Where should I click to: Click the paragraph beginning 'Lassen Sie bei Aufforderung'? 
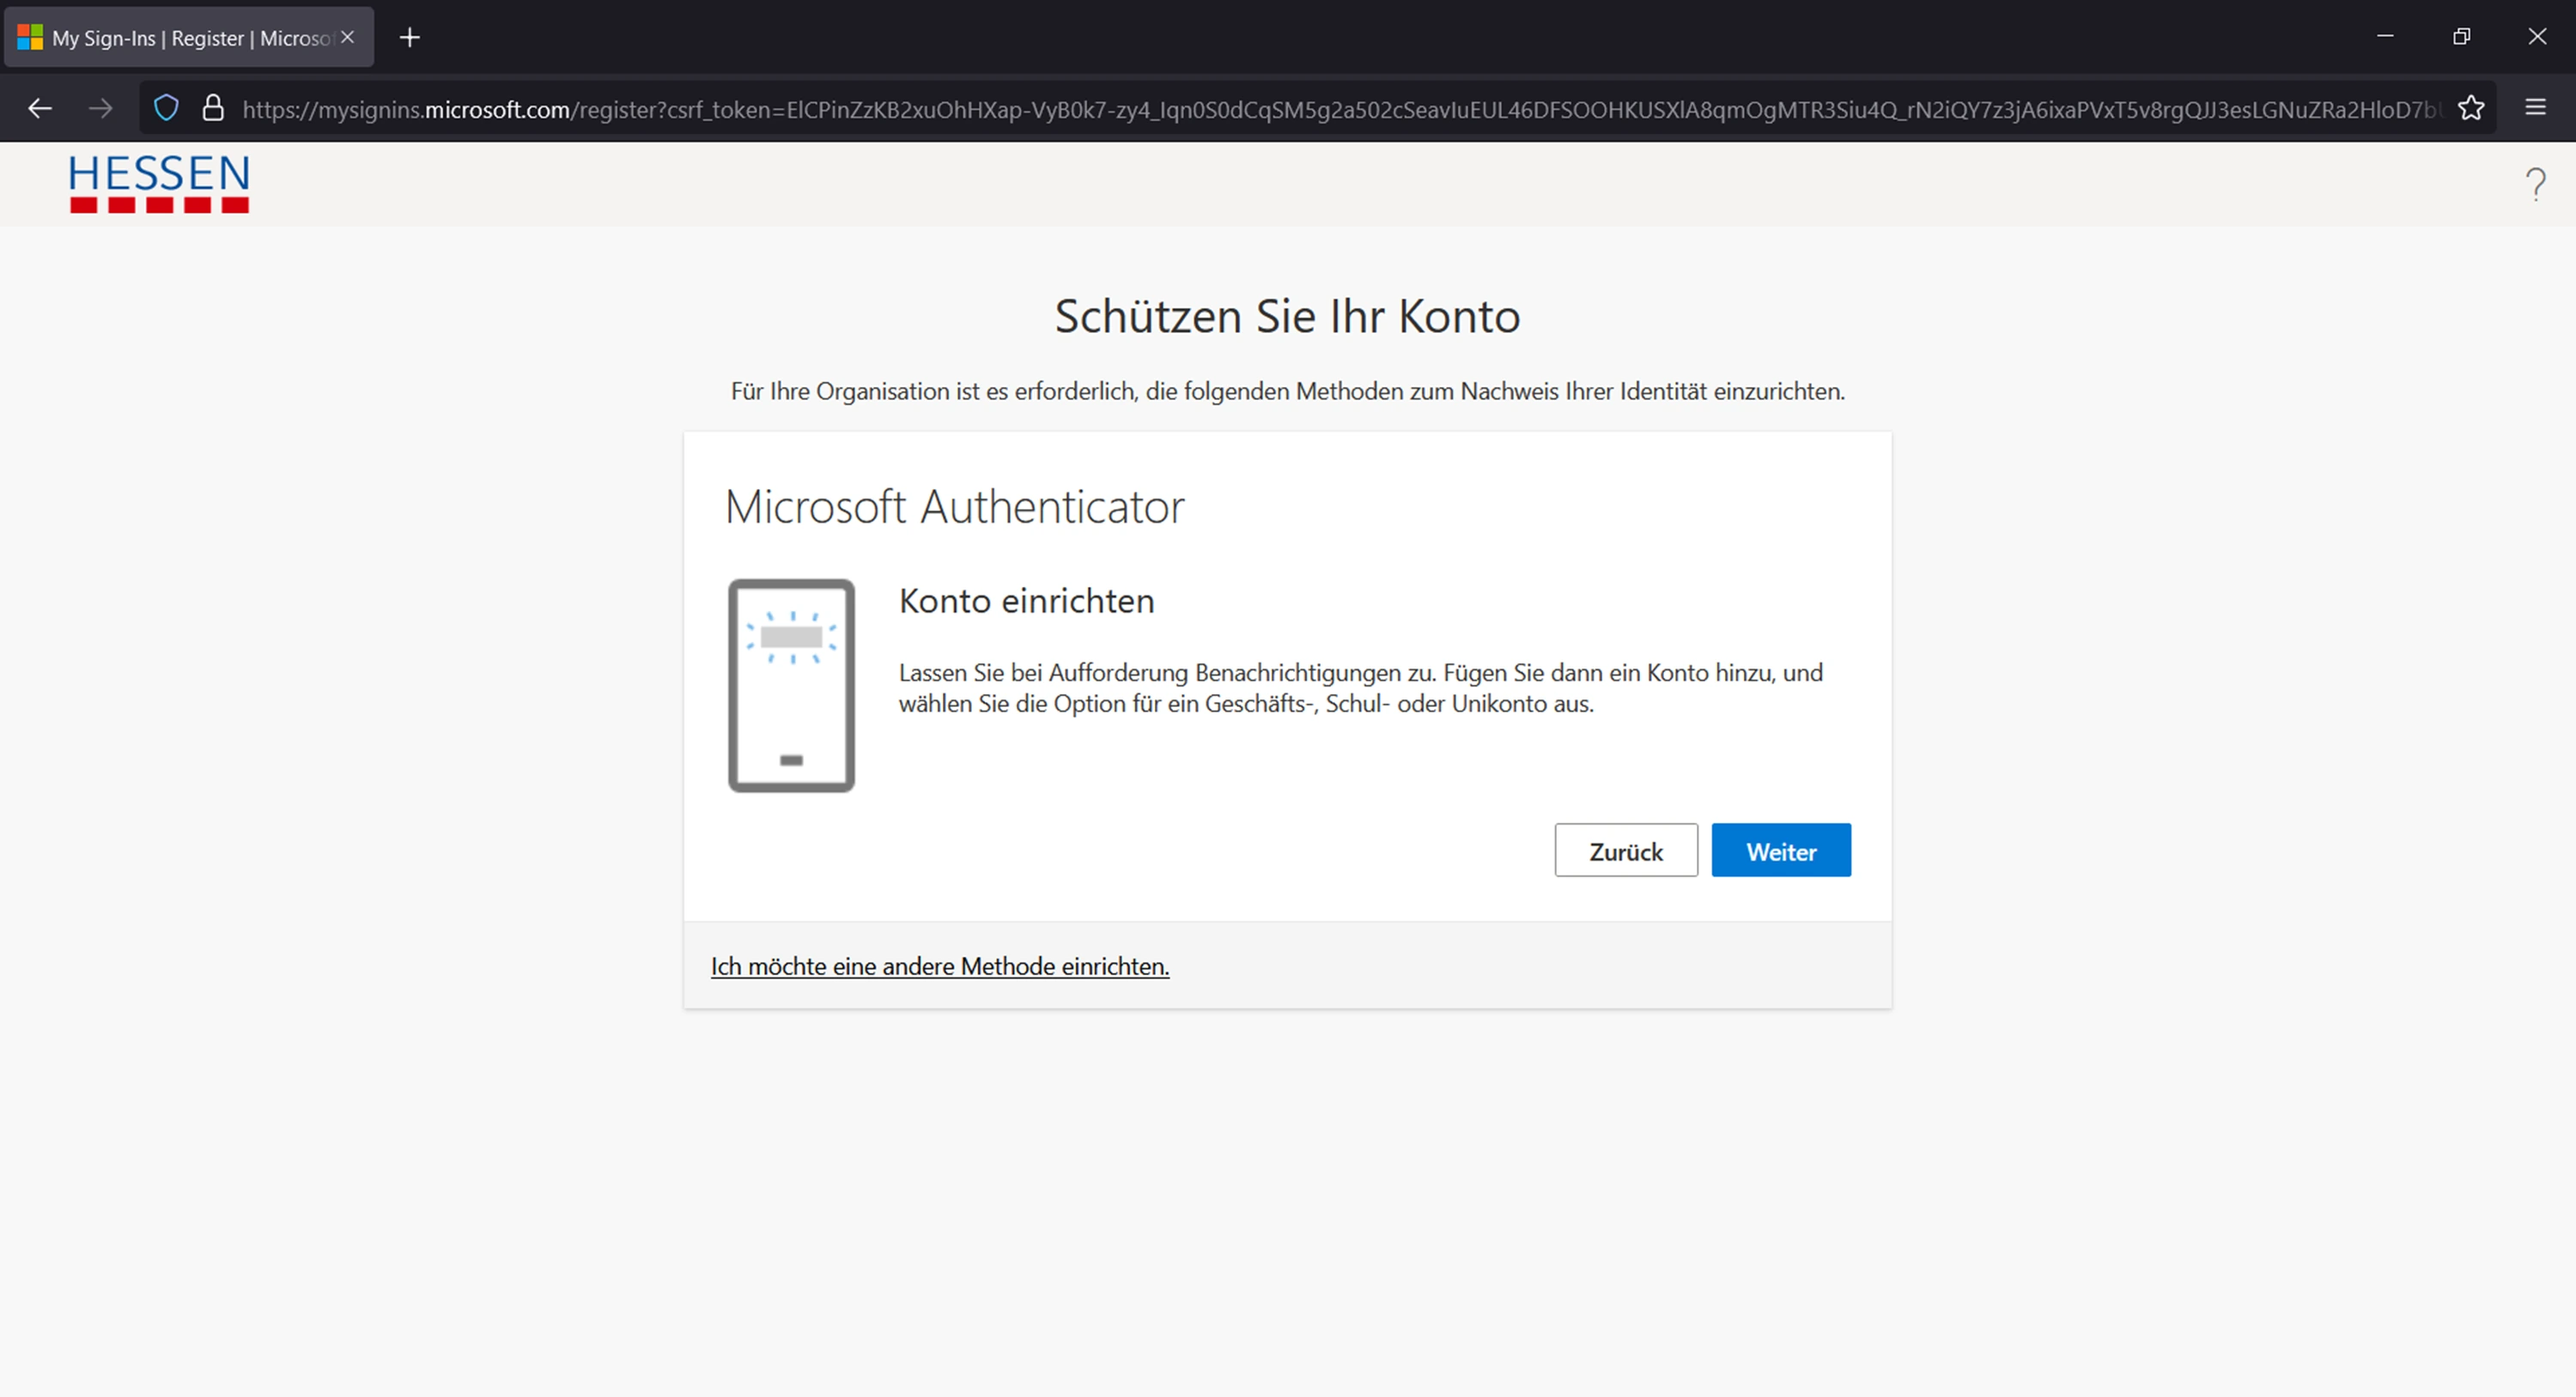click(x=1361, y=688)
